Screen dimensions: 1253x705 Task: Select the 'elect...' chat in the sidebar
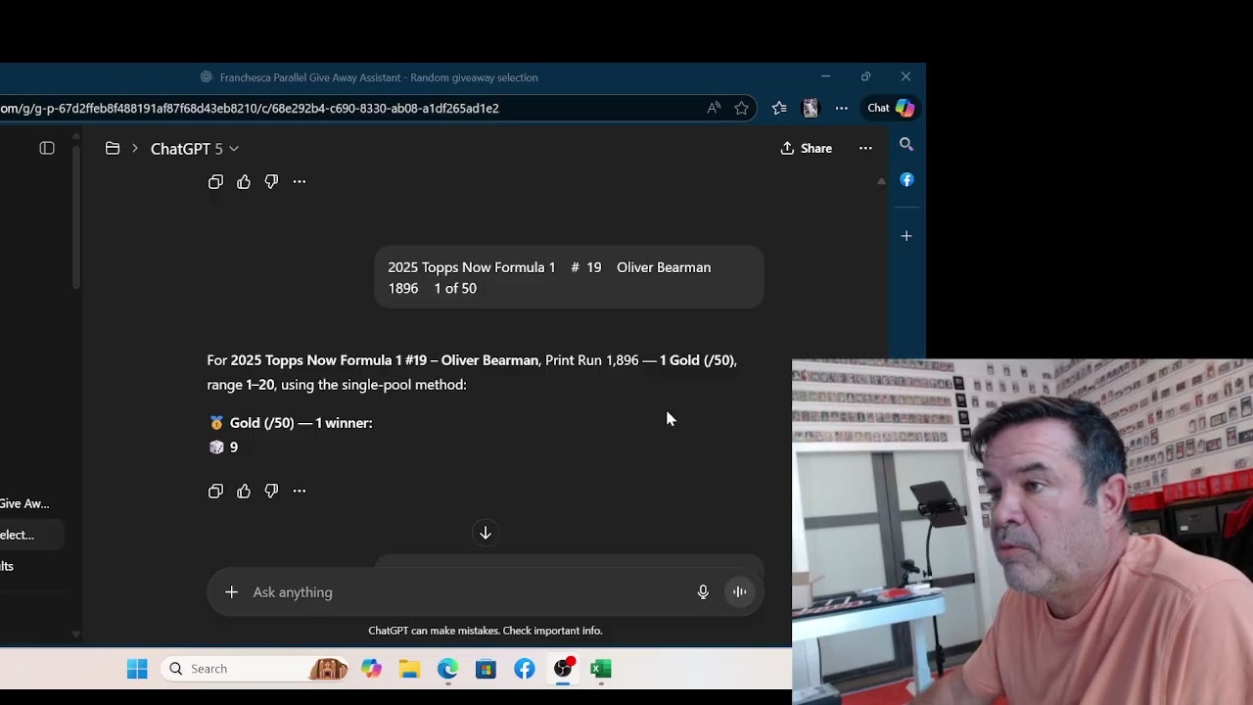[29, 535]
